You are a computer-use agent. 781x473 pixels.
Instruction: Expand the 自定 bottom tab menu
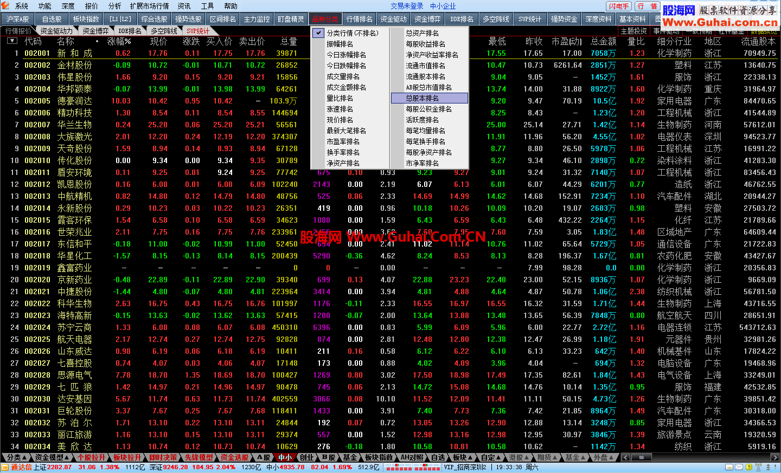pos(491,458)
